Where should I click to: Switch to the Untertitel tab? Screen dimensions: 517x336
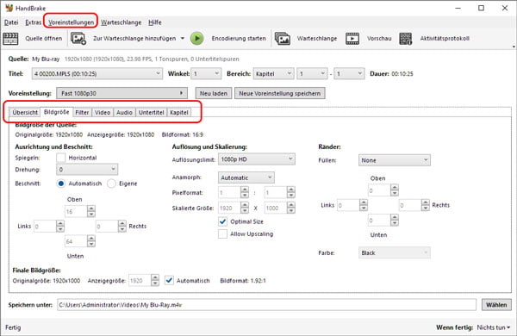pos(152,113)
